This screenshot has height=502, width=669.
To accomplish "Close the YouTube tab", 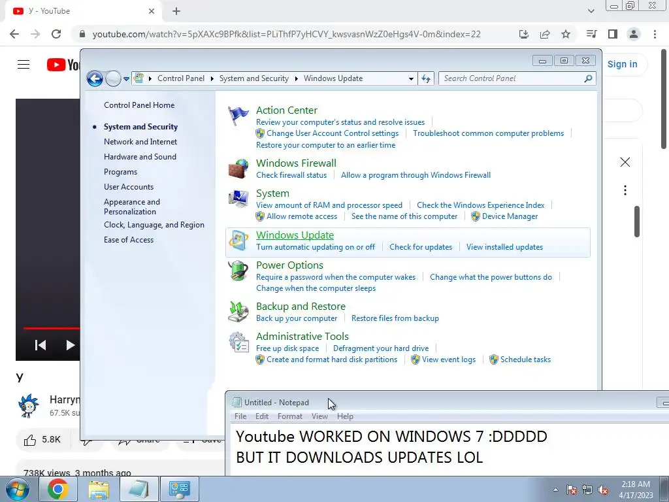I will pos(152,11).
